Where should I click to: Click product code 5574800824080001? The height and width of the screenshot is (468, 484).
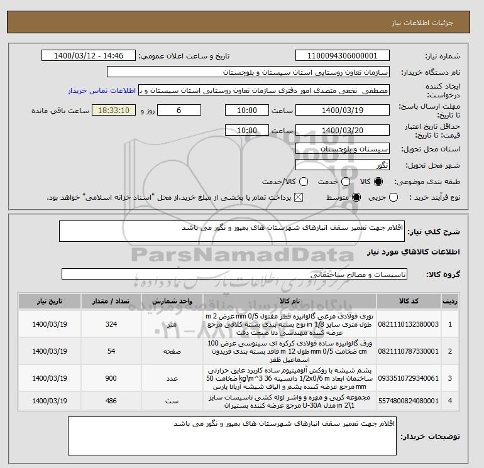[x=409, y=401]
